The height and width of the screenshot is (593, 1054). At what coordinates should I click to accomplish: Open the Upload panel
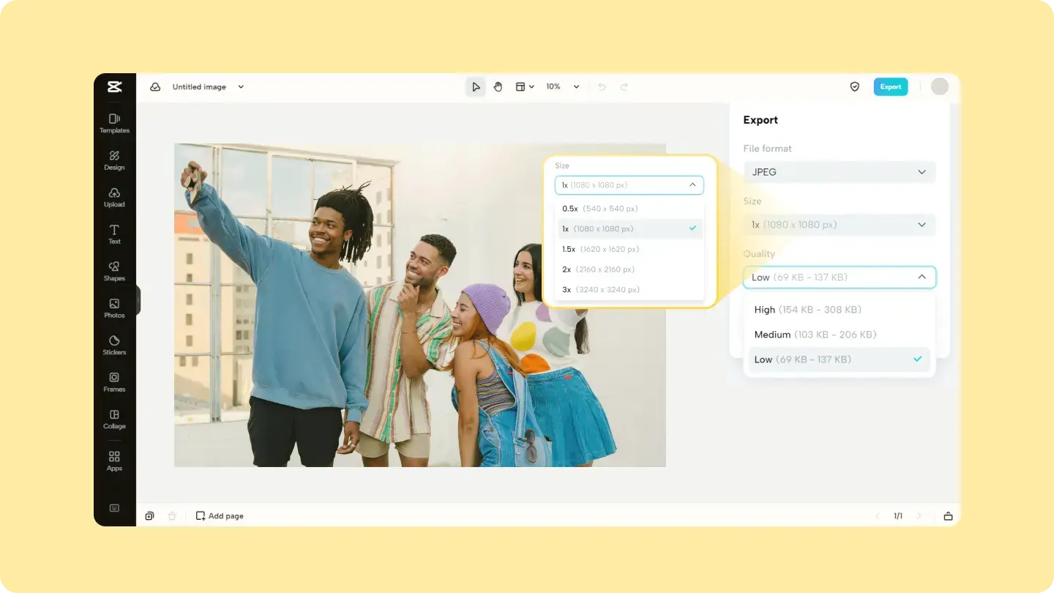coord(114,197)
